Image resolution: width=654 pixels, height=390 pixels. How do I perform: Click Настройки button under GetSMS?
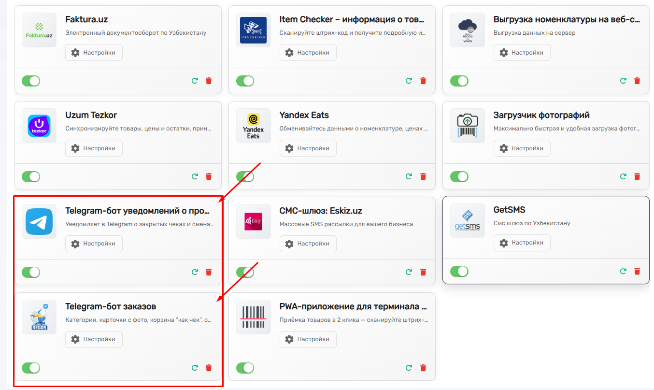(x=522, y=243)
